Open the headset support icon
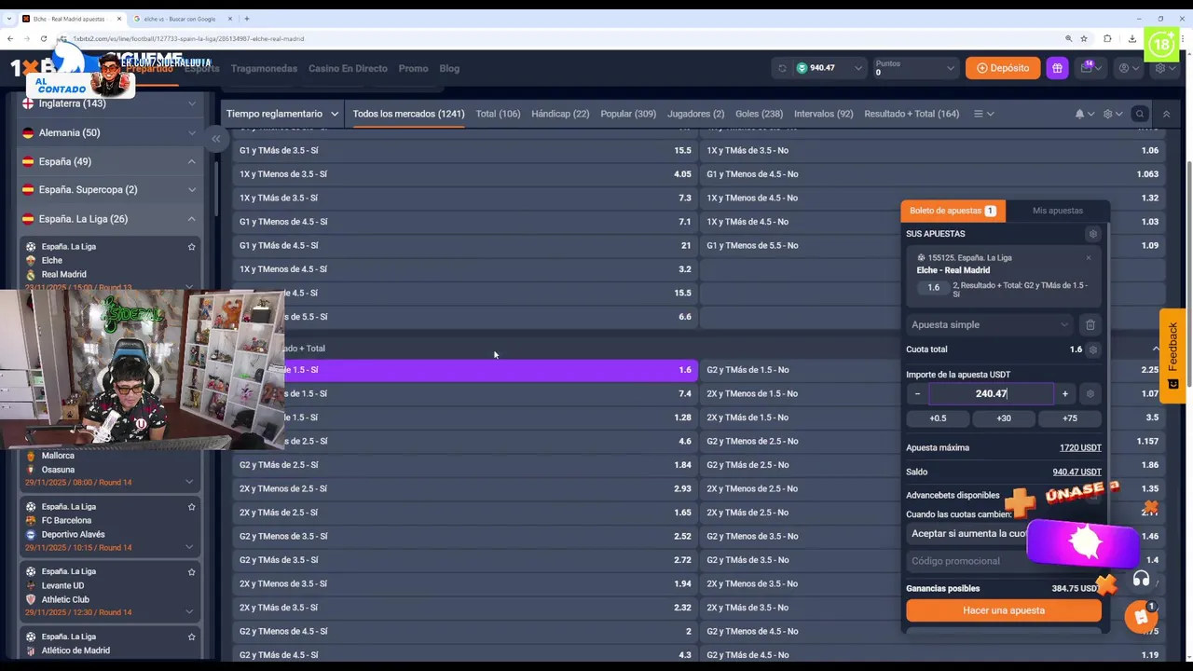Screen dimensions: 1193x671 point(1141,580)
